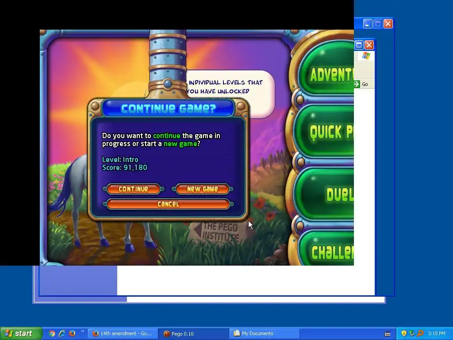Viewport: 453px width, 340px height.
Task: Expand the Quick Launch overflow chevron
Action: (82, 331)
